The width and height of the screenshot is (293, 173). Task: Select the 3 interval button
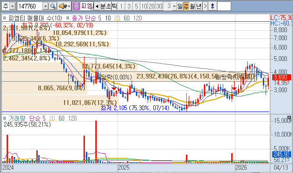coord(129,6)
